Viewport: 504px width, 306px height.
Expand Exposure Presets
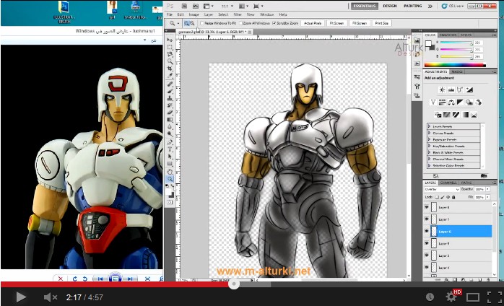pos(429,139)
